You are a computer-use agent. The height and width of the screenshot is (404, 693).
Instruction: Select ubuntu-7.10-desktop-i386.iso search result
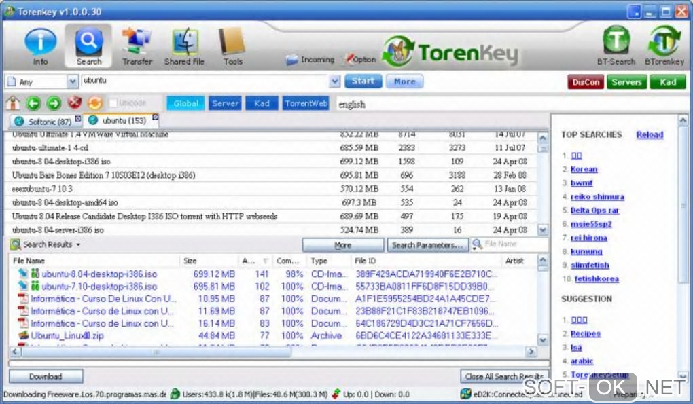click(x=99, y=286)
